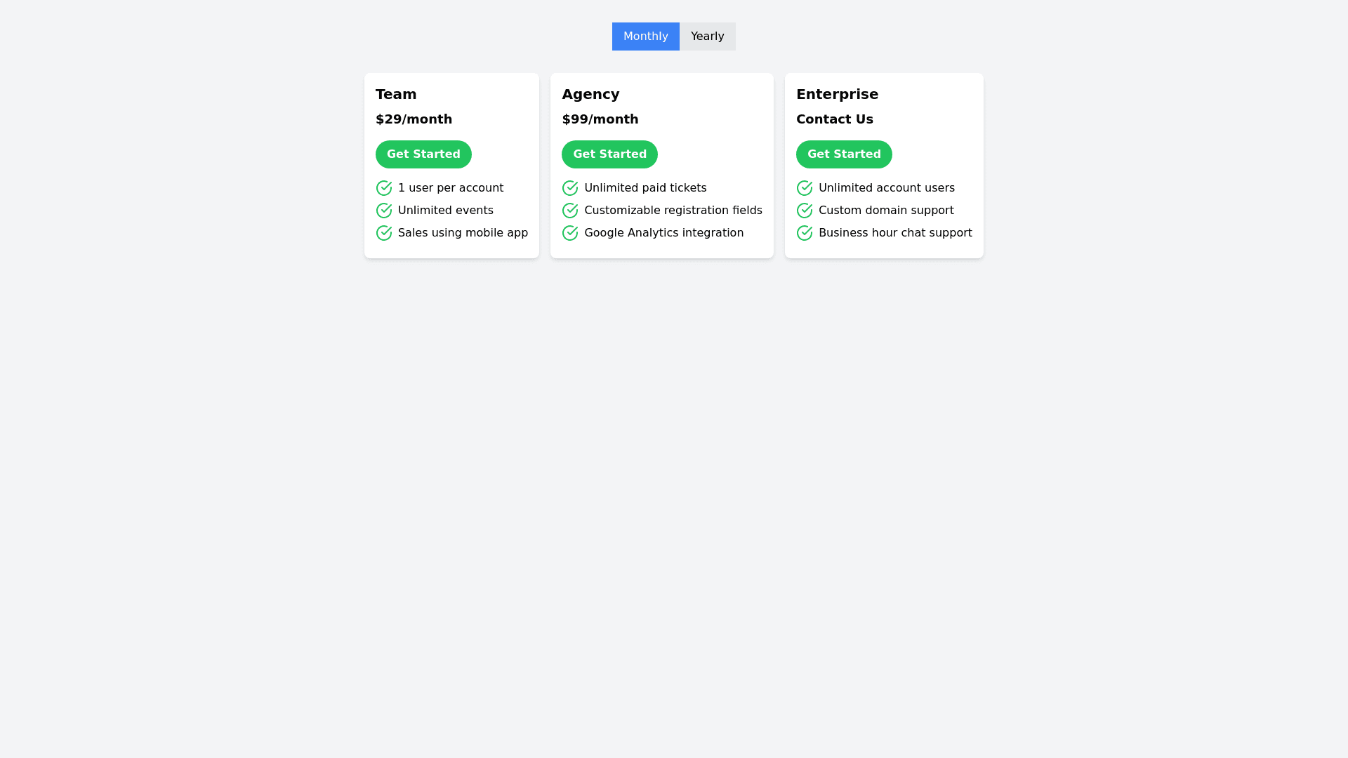1348x758 pixels.
Task: Click check icon beside 1 user per account
Action: 384,188
